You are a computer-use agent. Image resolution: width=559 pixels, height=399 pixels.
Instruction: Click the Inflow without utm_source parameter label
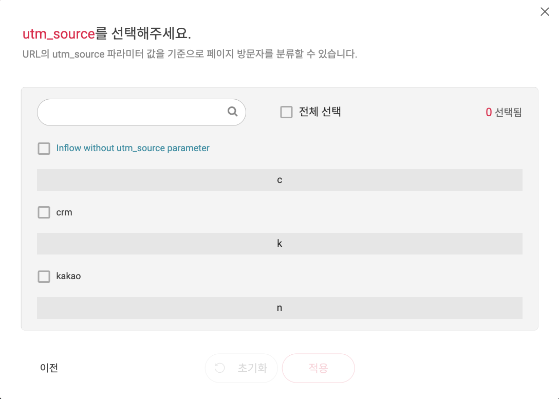coord(133,148)
